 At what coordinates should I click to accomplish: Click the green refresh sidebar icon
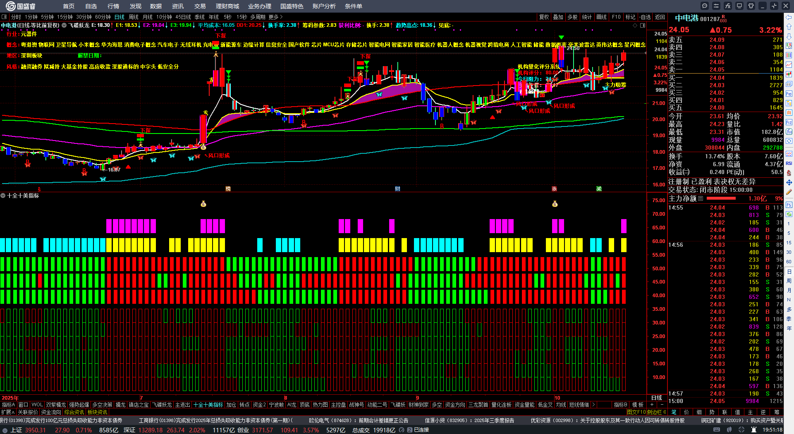[789, 214]
